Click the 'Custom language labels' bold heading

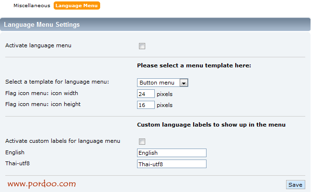pos(211,125)
